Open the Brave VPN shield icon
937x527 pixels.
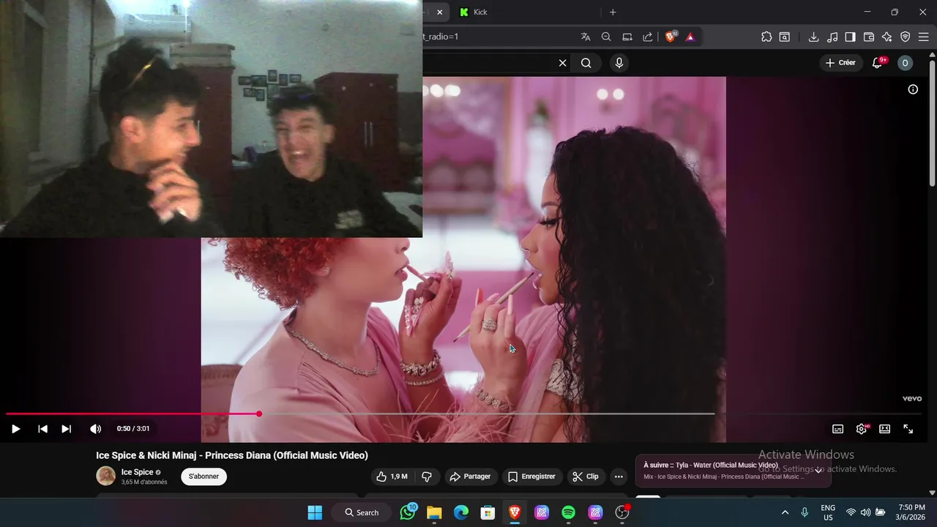click(906, 37)
